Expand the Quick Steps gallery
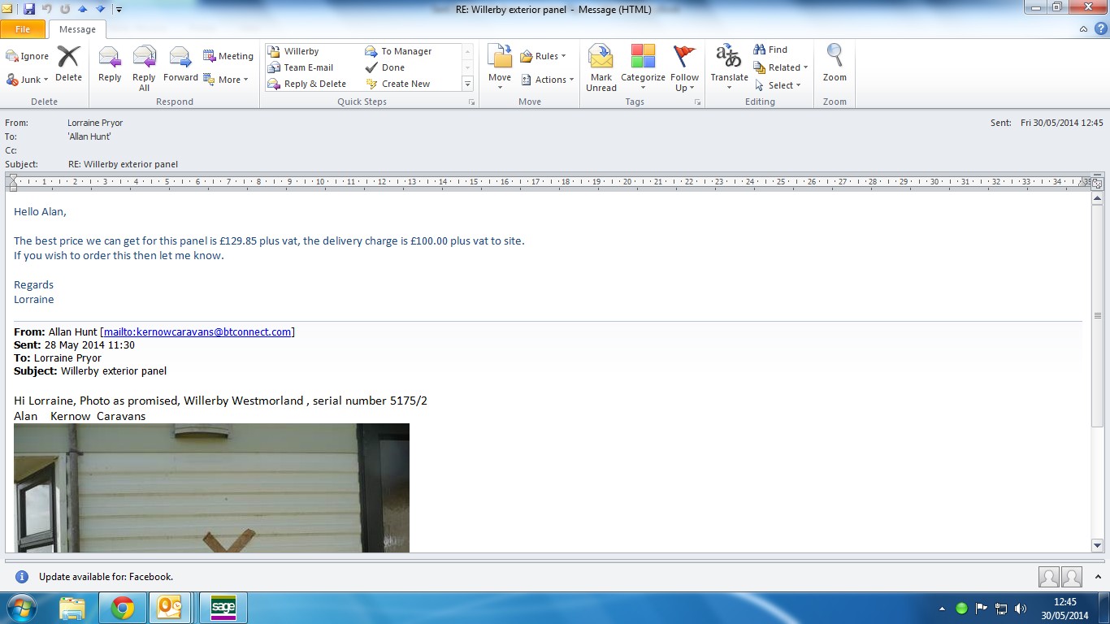This screenshot has width=1110, height=624. tap(467, 84)
